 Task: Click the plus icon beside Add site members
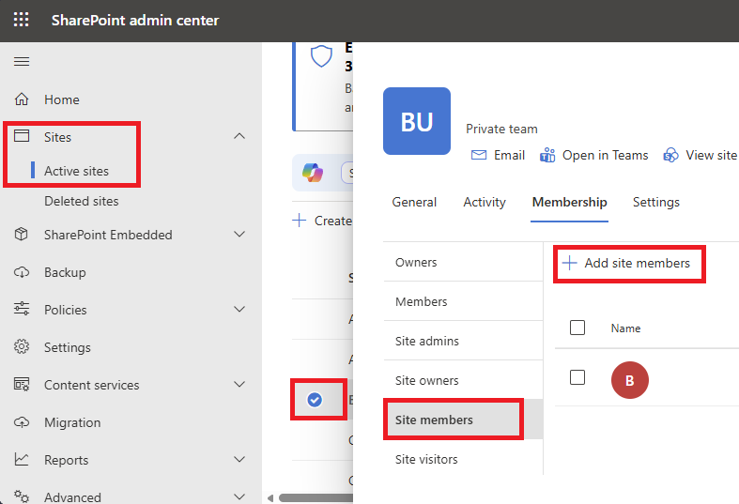click(569, 263)
